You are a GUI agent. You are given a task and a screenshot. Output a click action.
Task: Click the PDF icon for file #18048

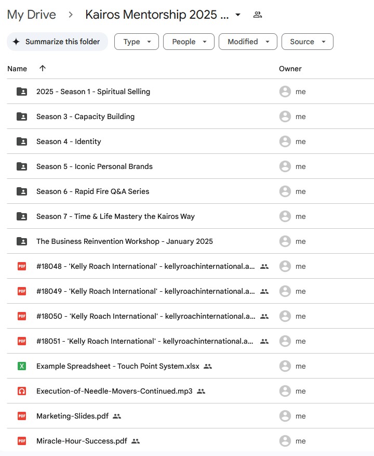(22, 266)
